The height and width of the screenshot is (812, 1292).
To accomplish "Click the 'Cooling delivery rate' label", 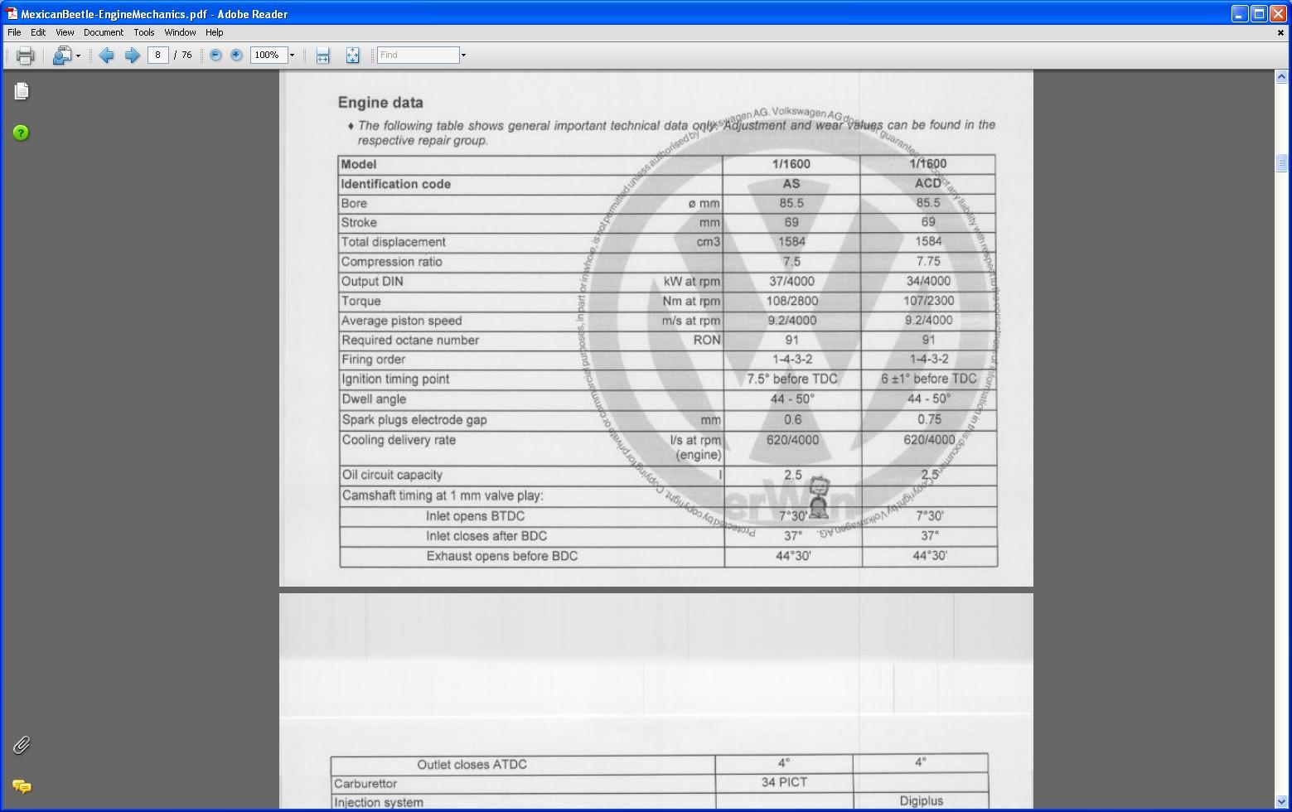I will pyautogui.click(x=399, y=440).
